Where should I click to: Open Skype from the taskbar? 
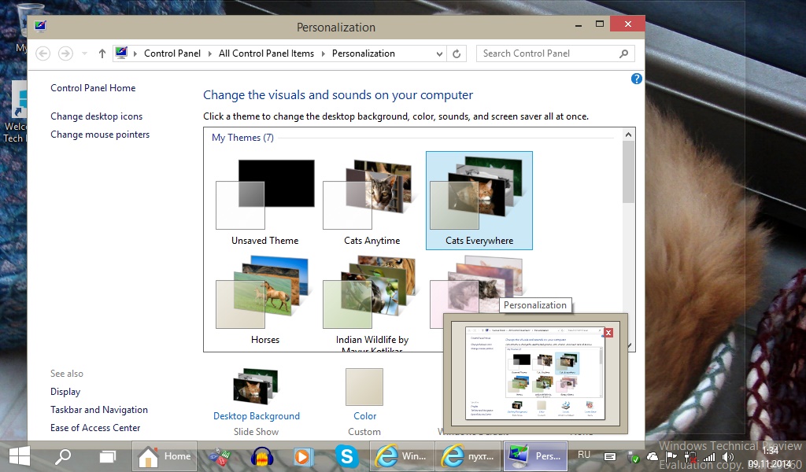coord(346,456)
